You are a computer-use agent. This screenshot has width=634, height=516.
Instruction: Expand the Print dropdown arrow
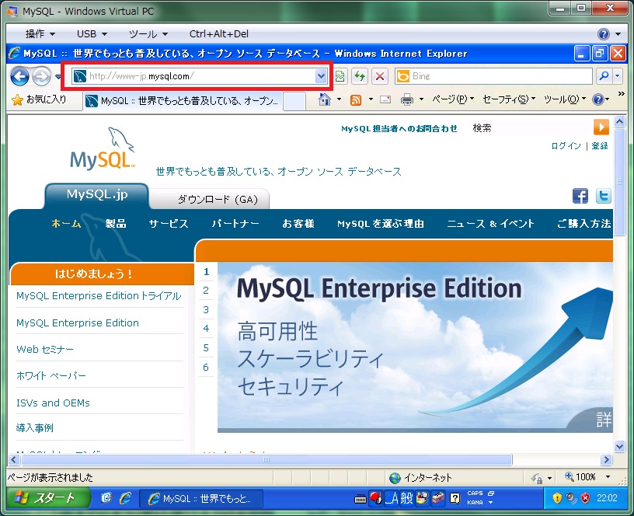[421, 99]
